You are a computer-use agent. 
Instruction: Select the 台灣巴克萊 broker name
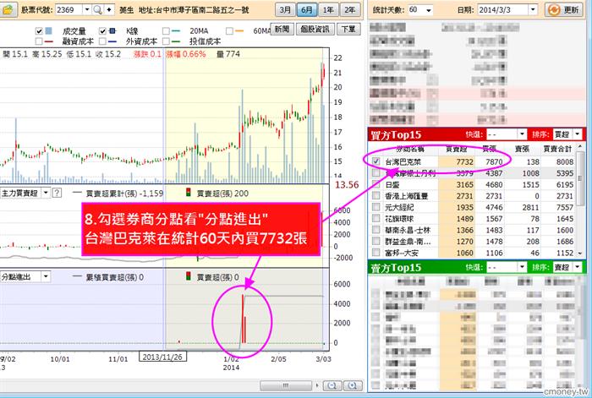[x=403, y=162]
